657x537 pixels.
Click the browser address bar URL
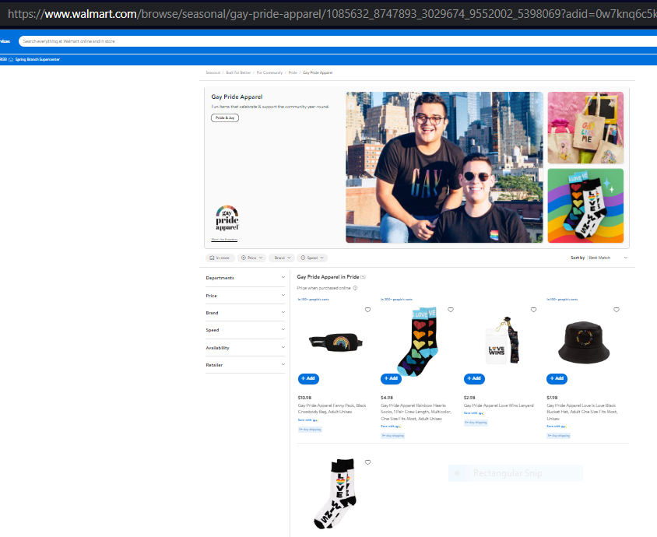[331, 14]
